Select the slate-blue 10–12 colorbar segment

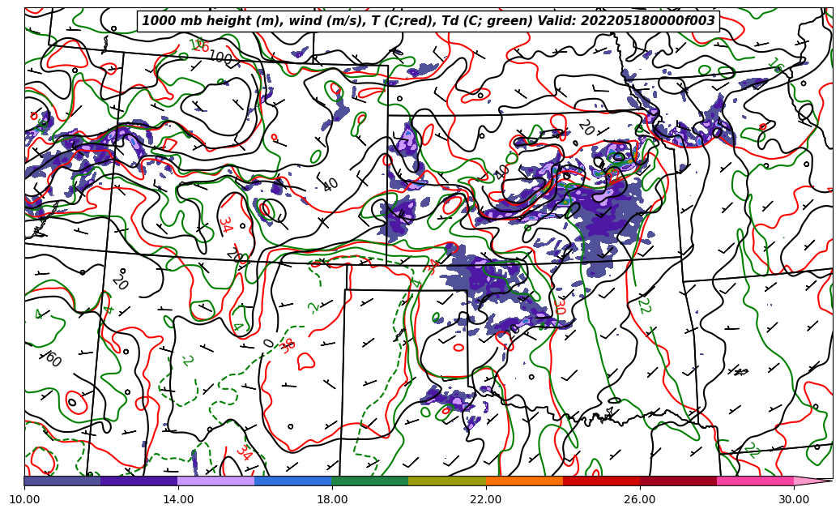[x=62, y=481]
